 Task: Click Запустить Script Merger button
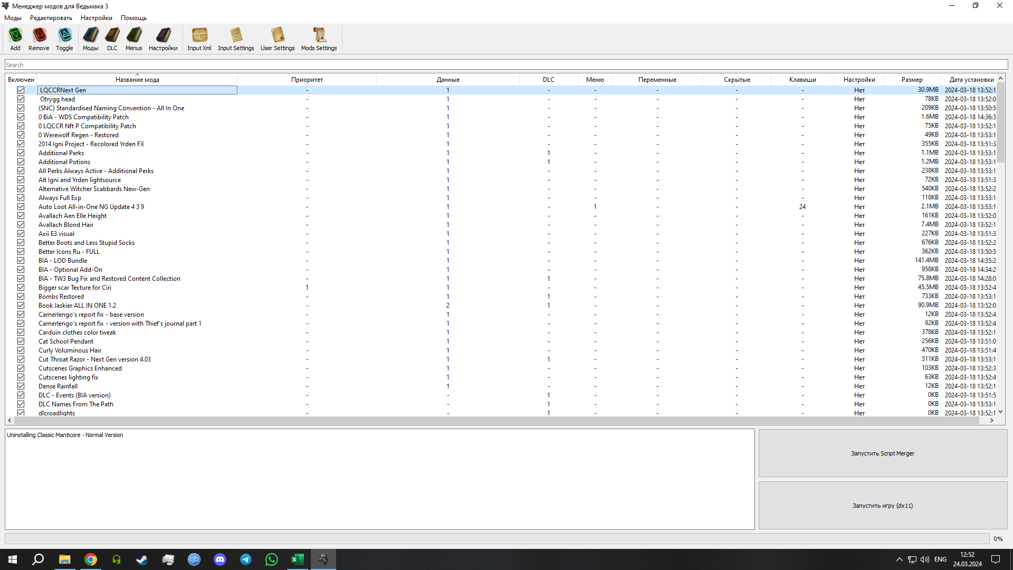pyautogui.click(x=883, y=453)
